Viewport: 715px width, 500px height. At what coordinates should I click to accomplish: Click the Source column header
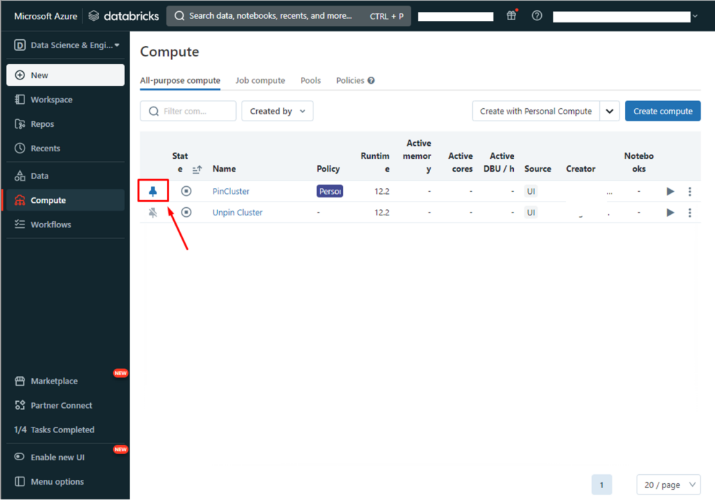[538, 169]
